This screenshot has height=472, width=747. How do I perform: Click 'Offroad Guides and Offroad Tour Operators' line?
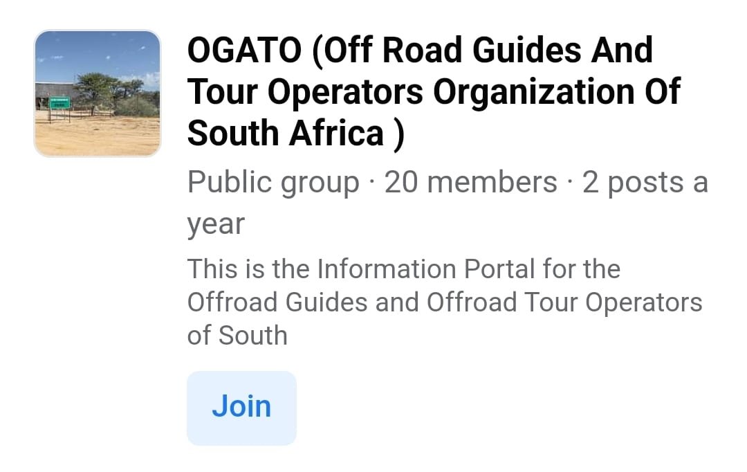pyautogui.click(x=445, y=302)
